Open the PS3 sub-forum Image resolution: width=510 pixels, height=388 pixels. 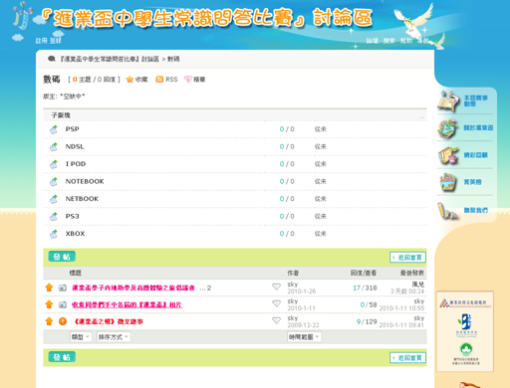pos(72,216)
